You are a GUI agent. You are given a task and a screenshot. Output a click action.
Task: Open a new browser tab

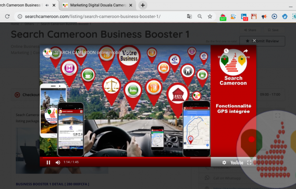tap(143, 5)
